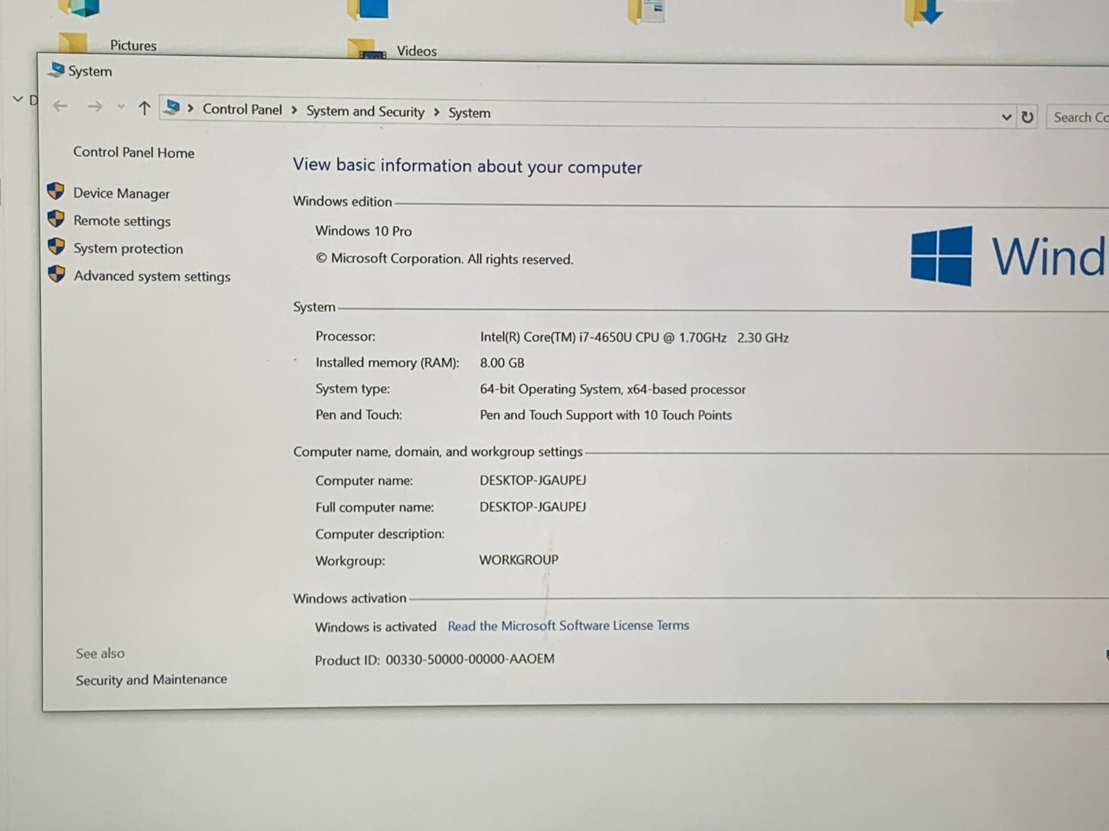1109x831 pixels.
Task: Select computer name DESKTOP-JGAUPEJ
Action: (x=533, y=480)
